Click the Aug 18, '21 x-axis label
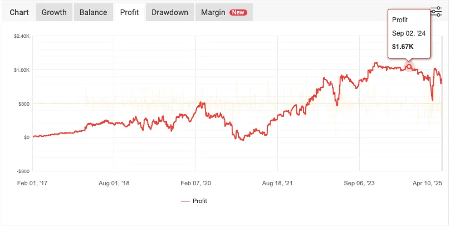This screenshot has height=227, width=450. 278,182
